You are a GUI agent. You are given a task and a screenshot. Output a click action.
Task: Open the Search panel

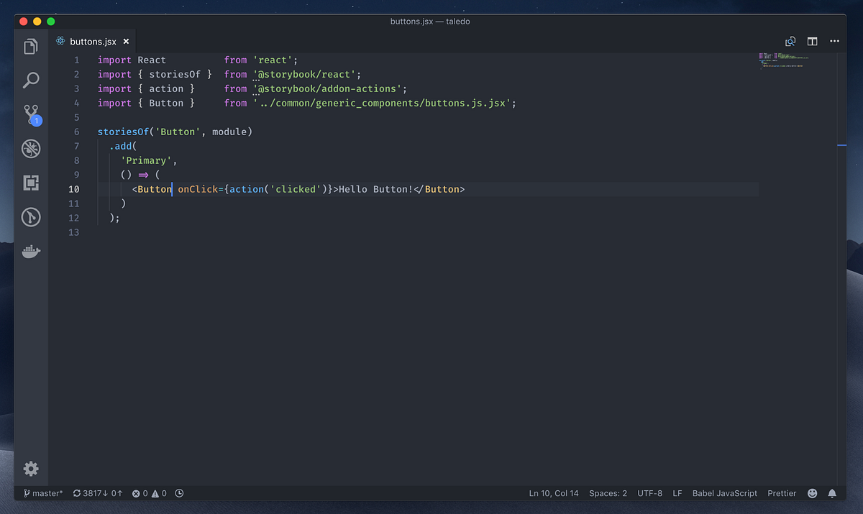(x=30, y=80)
